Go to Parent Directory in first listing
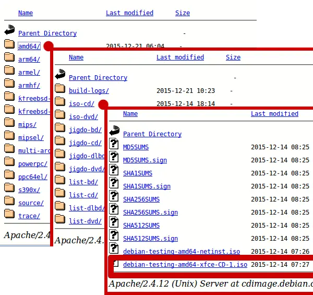The width and height of the screenshot is (313, 295). [x=47, y=33]
